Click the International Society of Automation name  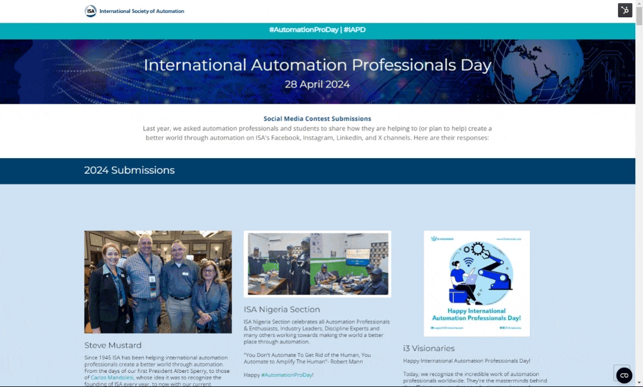pos(141,11)
